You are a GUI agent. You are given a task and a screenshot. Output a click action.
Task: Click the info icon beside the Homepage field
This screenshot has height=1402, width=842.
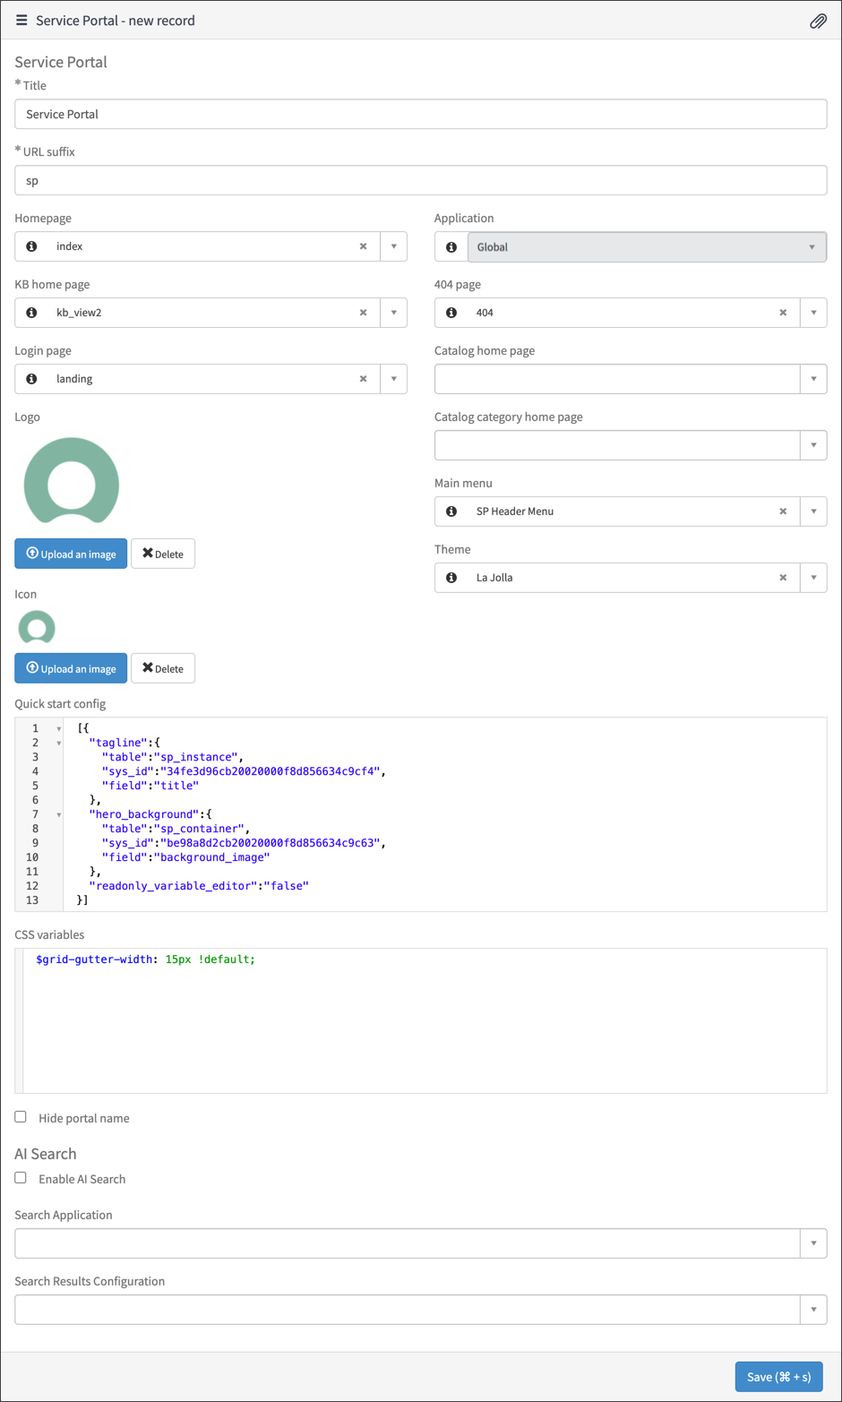(x=31, y=245)
